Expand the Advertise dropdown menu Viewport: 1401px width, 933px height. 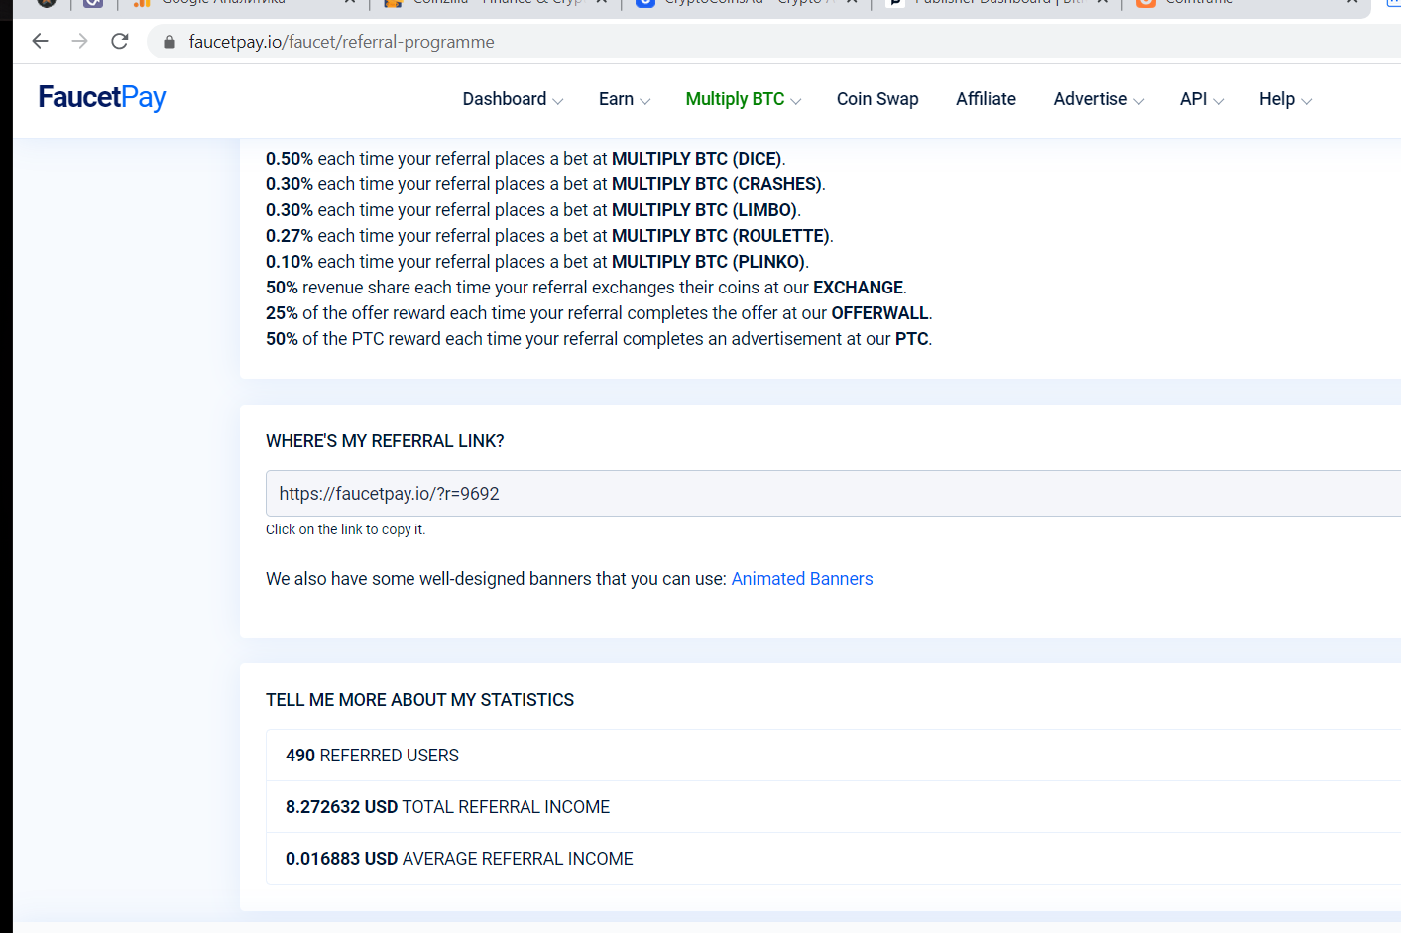(1099, 99)
